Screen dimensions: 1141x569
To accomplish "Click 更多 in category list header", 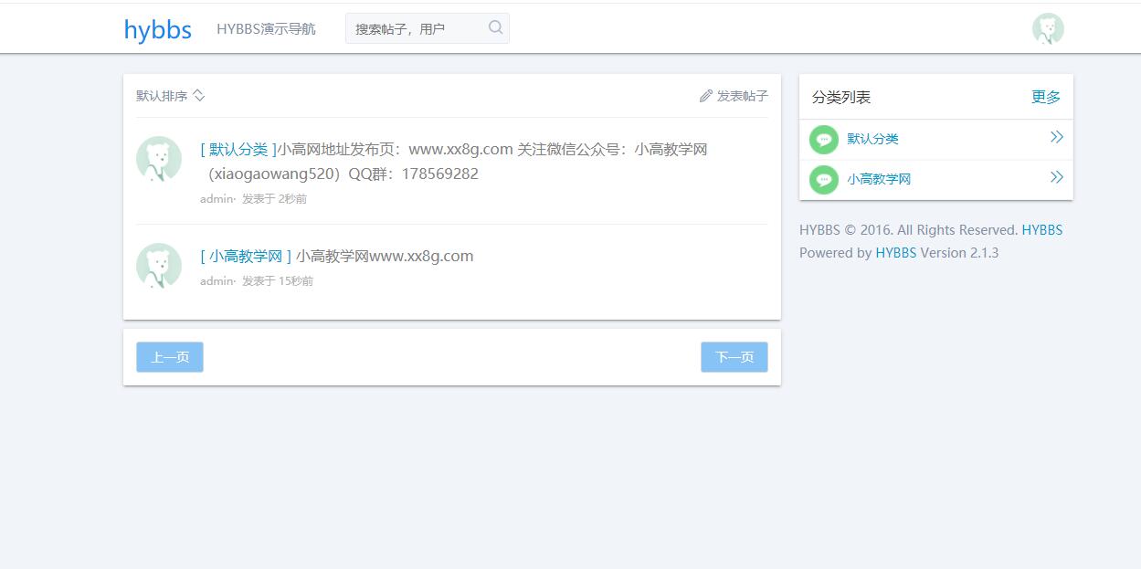I will pyautogui.click(x=1046, y=97).
